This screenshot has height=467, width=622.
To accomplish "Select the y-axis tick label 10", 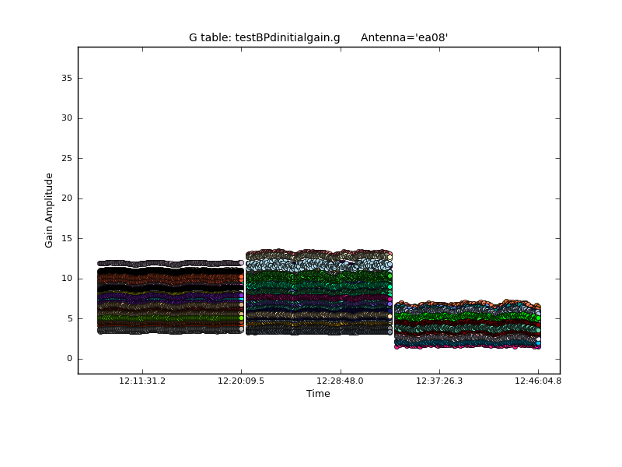I will [66, 279].
